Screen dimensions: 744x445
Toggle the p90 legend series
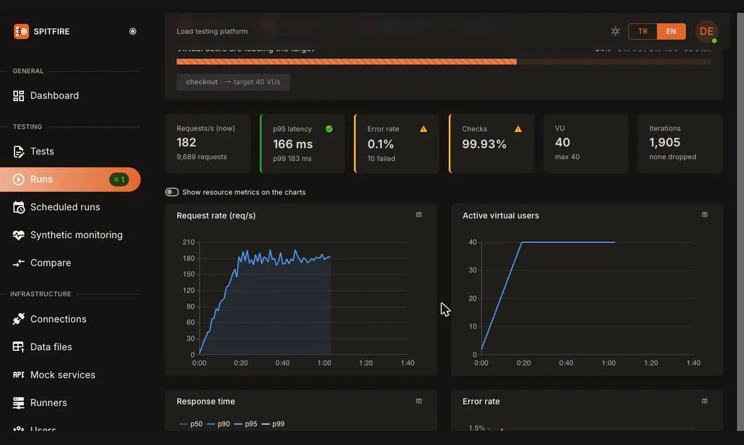point(219,424)
